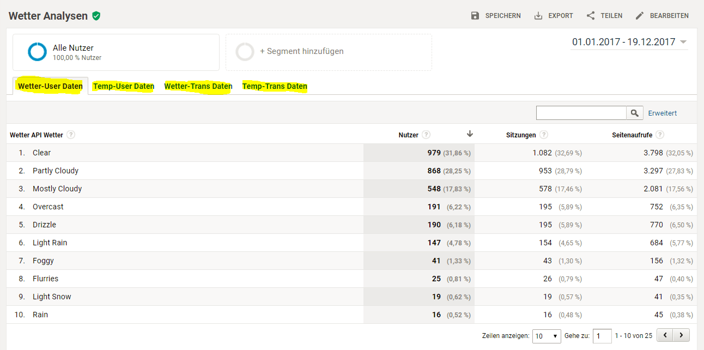Click the Teilen share icon
The width and height of the screenshot is (704, 350).
tap(591, 16)
